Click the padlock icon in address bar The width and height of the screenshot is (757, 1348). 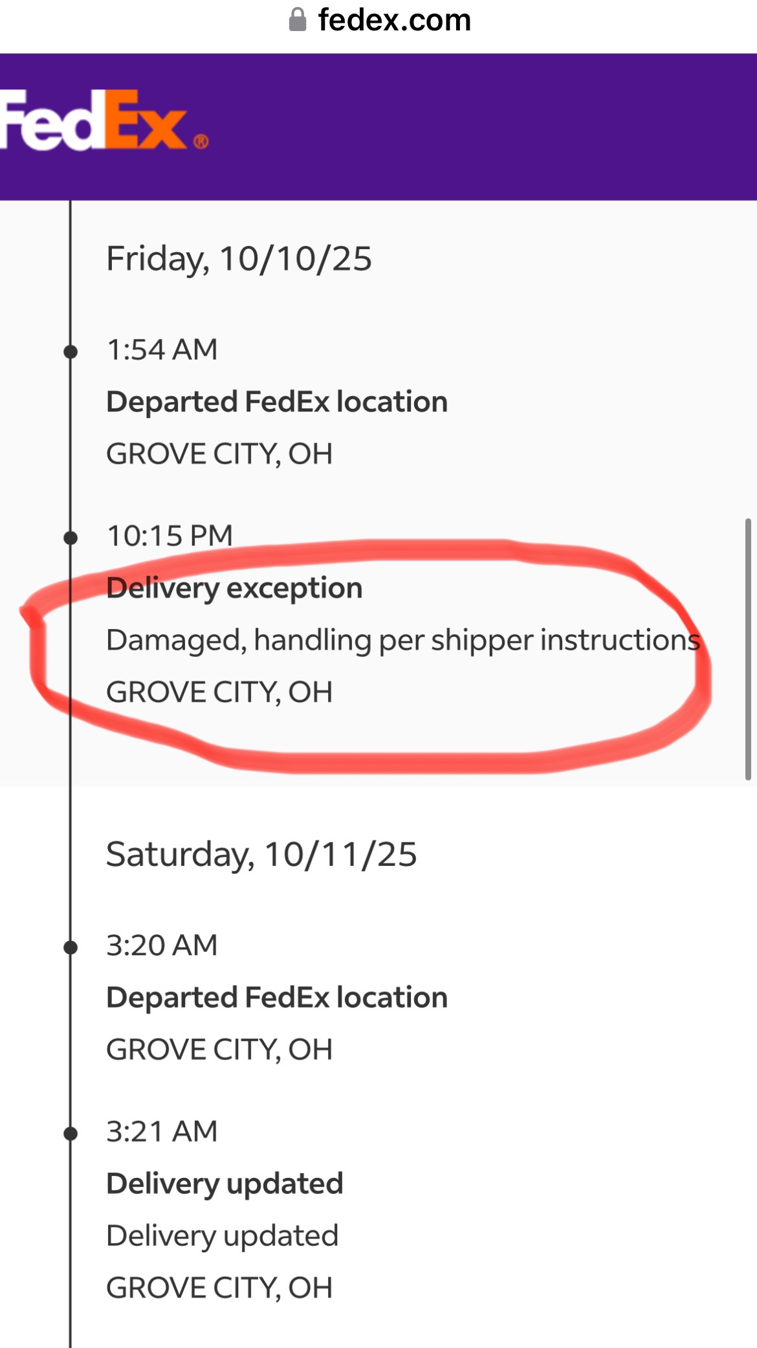[x=297, y=19]
